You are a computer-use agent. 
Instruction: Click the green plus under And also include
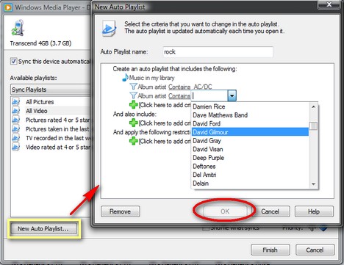[x=134, y=123]
